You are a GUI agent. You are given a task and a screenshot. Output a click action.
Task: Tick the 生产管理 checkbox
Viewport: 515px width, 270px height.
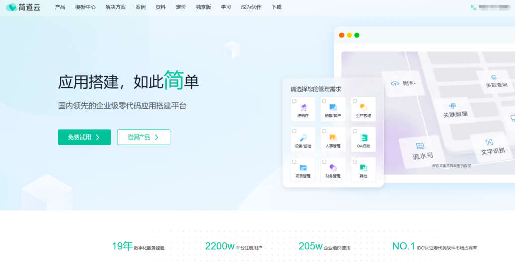pos(355,101)
